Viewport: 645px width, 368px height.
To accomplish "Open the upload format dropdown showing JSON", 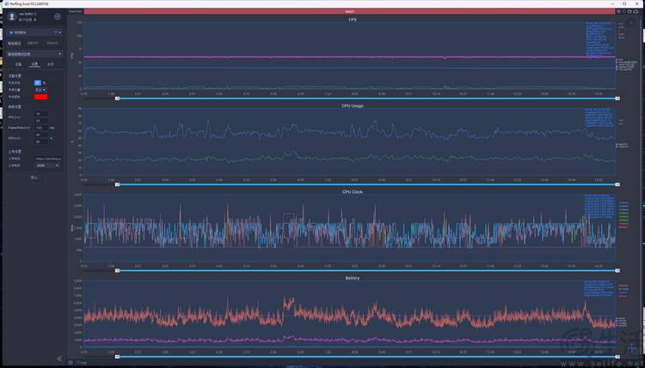I will pyautogui.click(x=47, y=166).
